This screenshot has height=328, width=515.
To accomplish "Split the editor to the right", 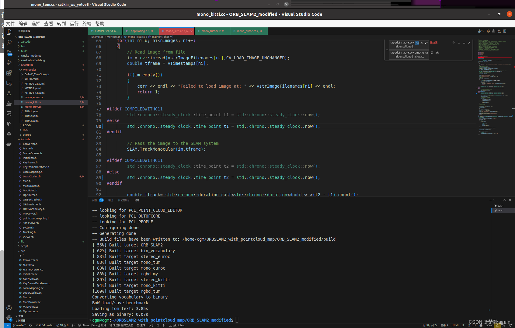I will [505, 31].
